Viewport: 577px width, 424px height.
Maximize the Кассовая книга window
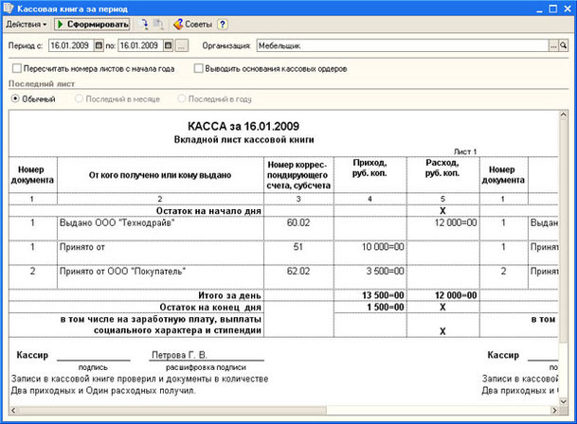552,7
